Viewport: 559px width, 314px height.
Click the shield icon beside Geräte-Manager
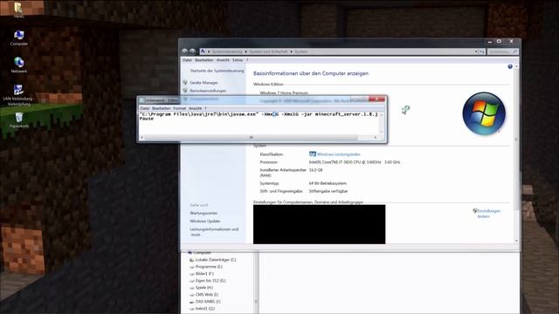(x=185, y=82)
